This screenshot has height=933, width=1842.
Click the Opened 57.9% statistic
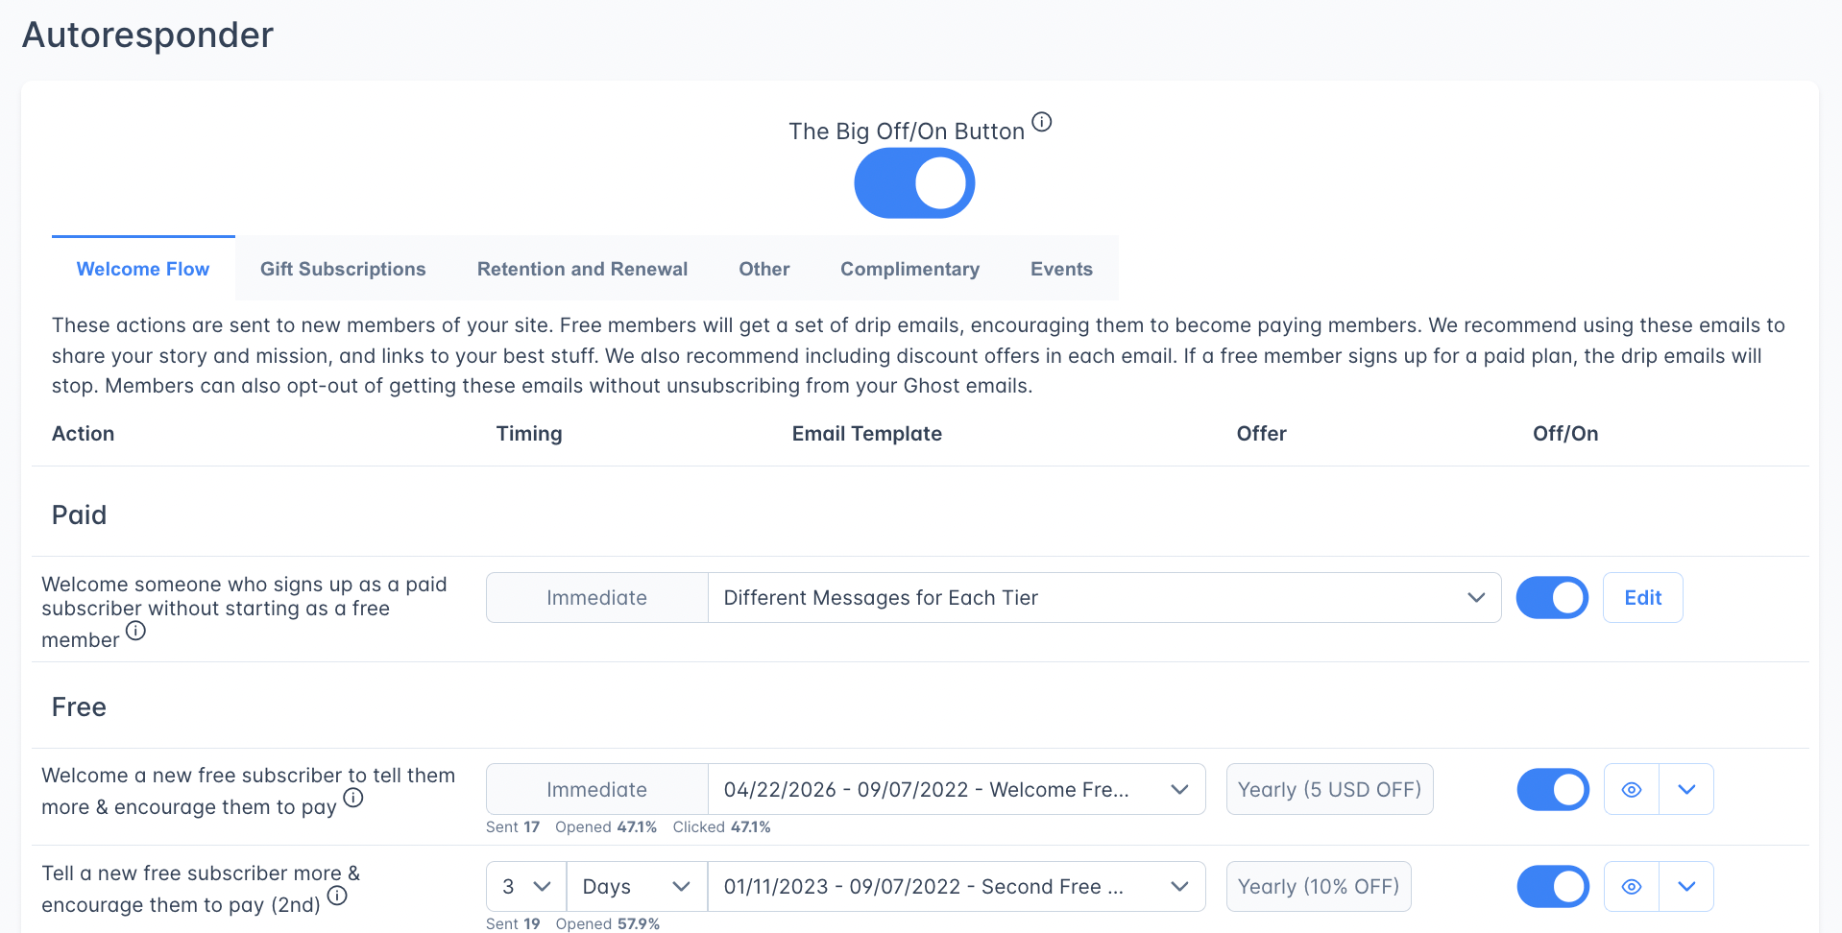[x=607, y=923]
